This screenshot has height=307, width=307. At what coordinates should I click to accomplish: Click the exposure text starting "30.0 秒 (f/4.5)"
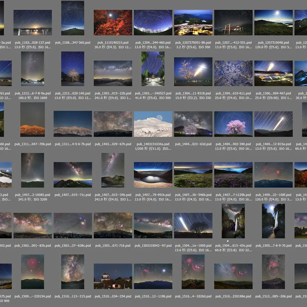click(x=113, y=47)
